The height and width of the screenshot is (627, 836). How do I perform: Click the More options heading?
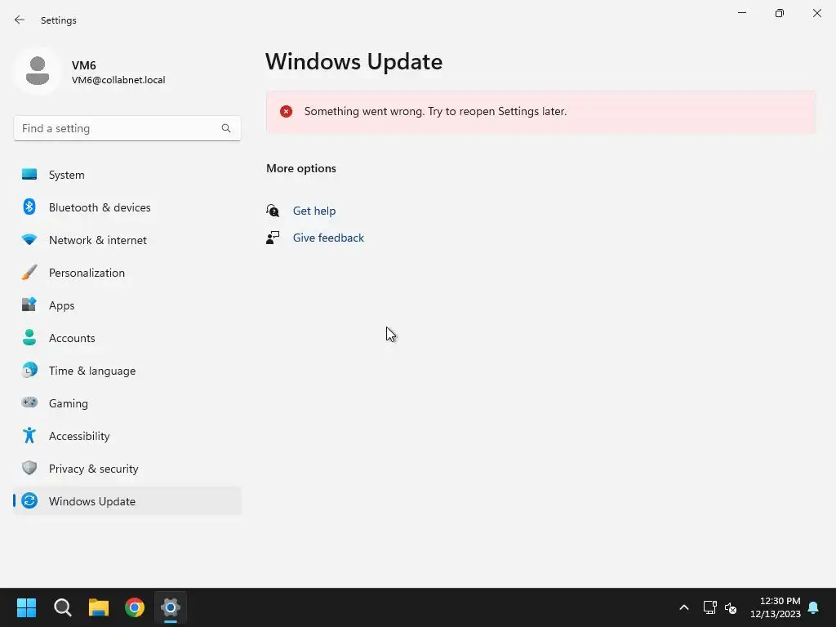[301, 168]
